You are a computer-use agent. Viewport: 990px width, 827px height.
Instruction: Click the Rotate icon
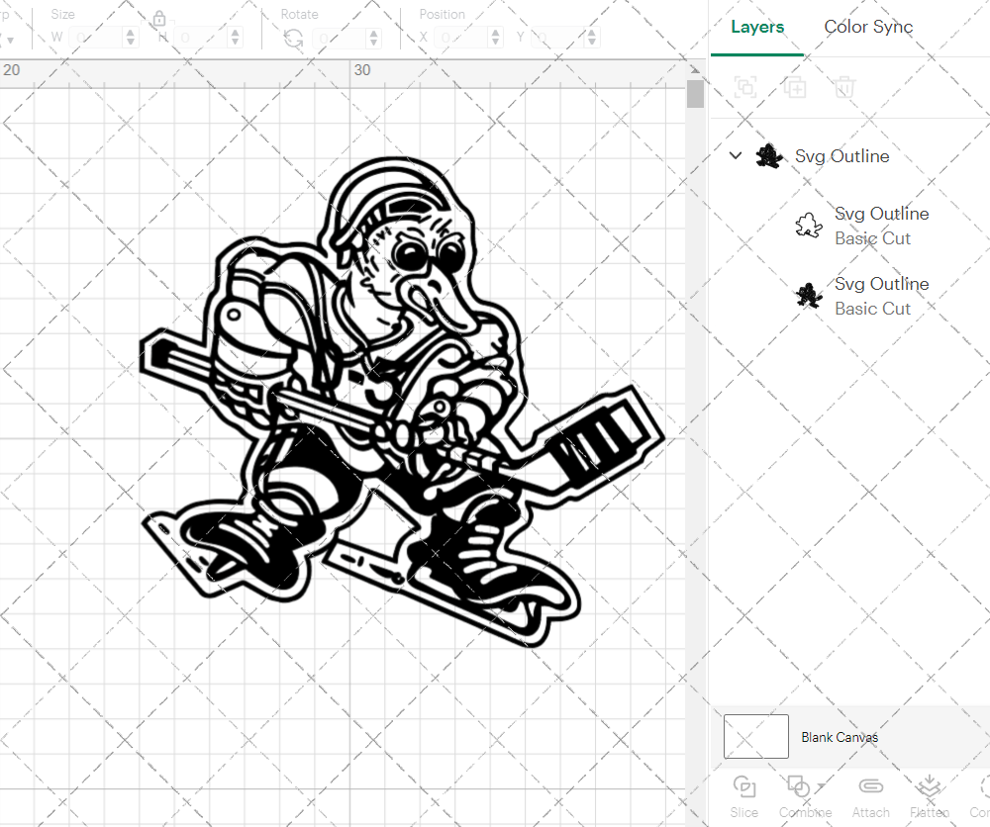[x=293, y=39]
